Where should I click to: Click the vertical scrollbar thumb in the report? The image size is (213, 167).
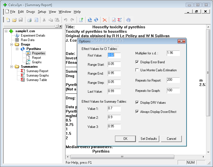click(208, 73)
